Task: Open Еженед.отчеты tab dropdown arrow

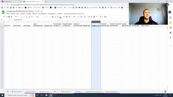Action: 50,92
